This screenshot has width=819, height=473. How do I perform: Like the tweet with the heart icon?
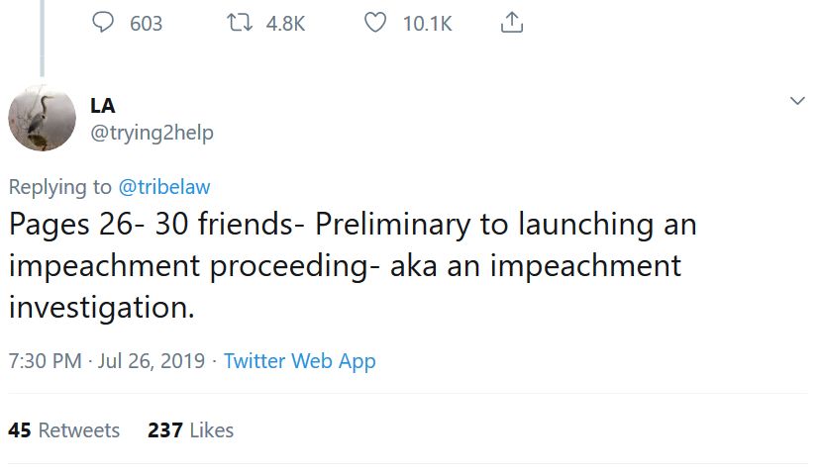pyautogui.click(x=374, y=23)
